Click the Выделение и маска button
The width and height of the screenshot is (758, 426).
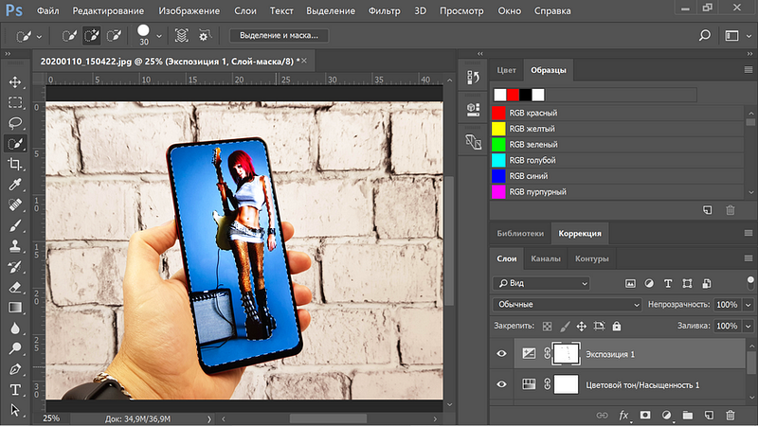[279, 35]
